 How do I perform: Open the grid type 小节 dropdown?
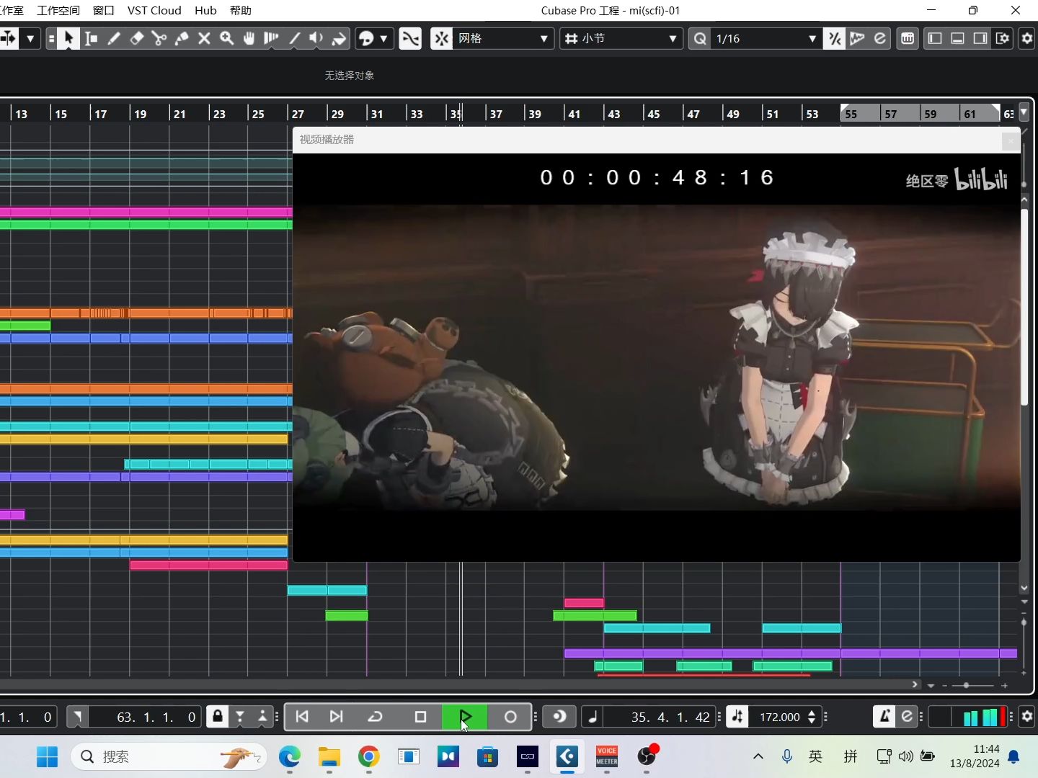(x=621, y=38)
